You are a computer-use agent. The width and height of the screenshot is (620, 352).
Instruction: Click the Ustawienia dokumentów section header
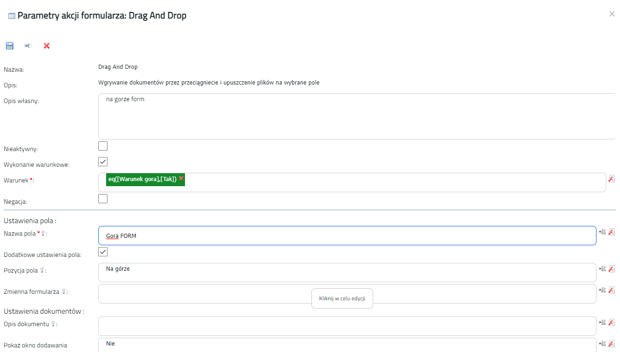pos(44,311)
